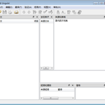
Task: Click inside the translation editor area
Action: coord(72,77)
